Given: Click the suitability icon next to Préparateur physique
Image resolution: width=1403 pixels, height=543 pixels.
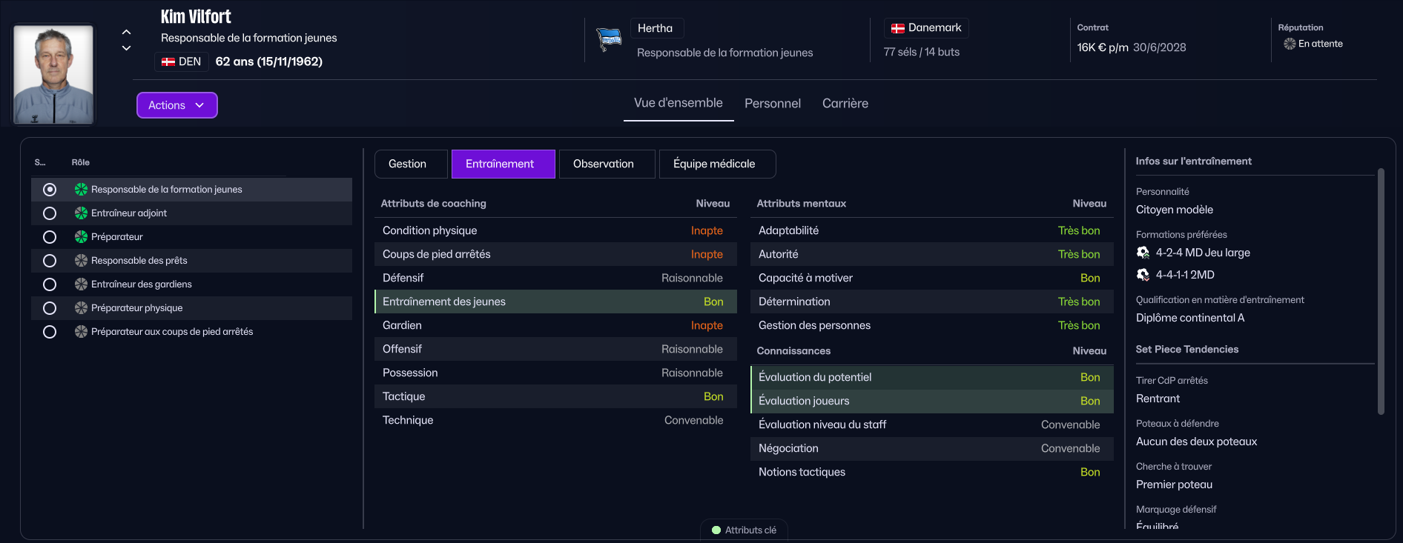Looking at the screenshot, I should click(81, 308).
